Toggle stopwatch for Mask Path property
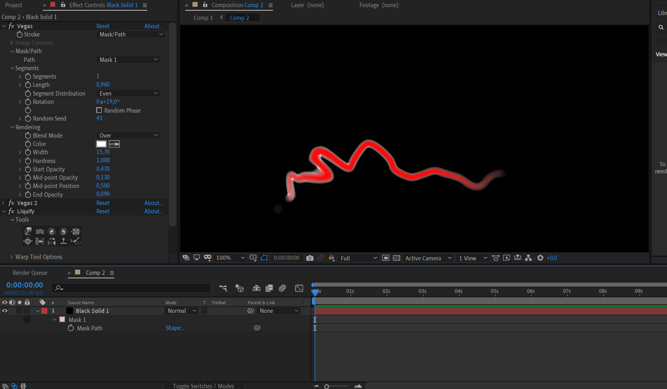 (71, 328)
